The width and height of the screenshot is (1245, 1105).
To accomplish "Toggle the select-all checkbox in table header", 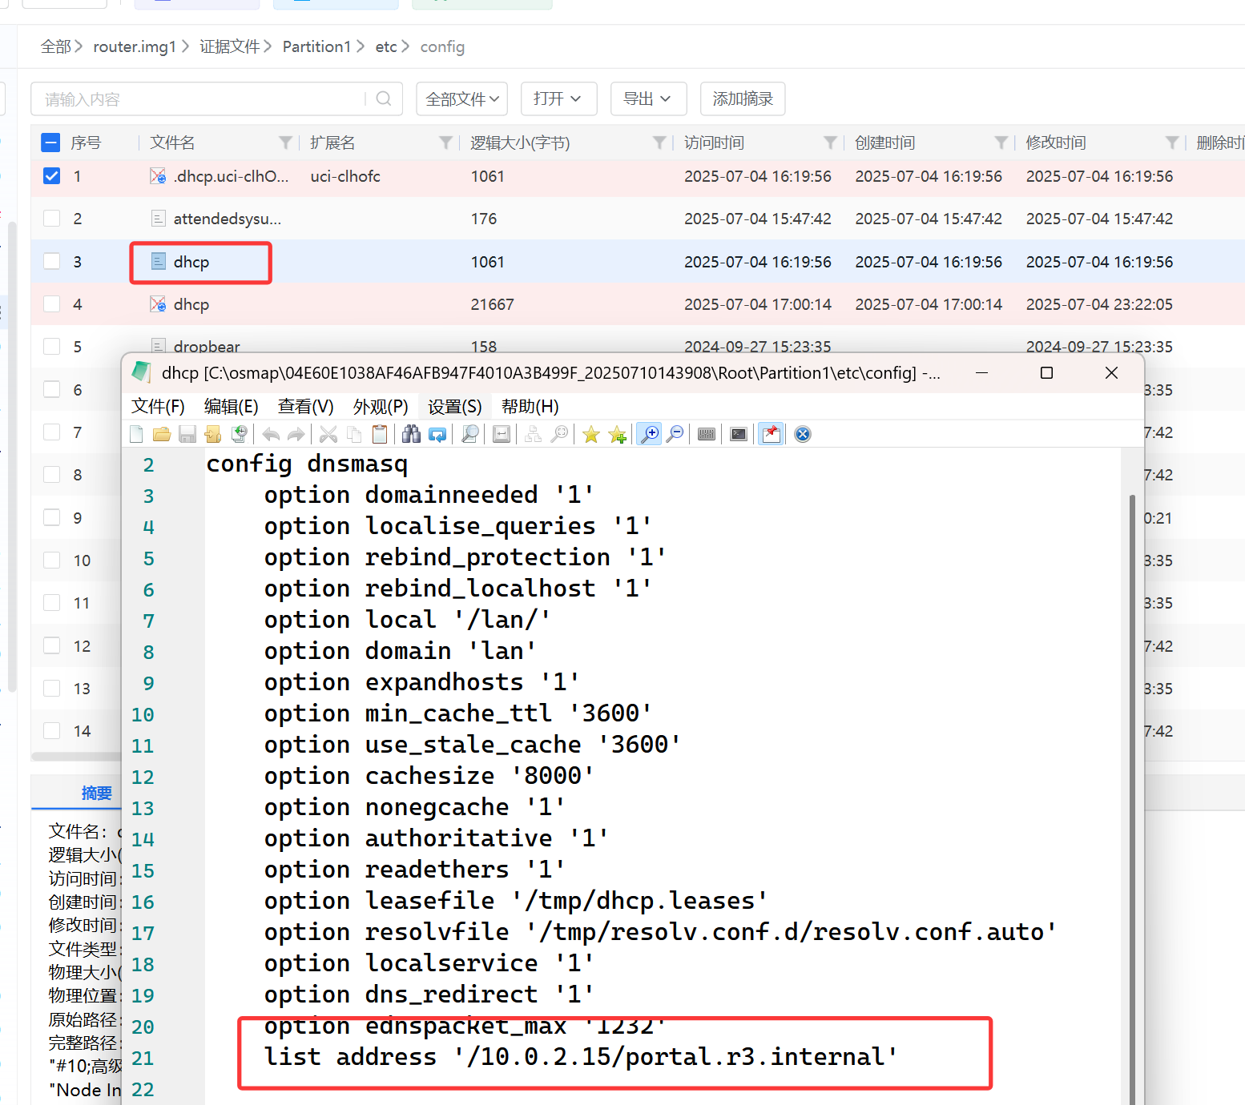I will click(x=50, y=143).
